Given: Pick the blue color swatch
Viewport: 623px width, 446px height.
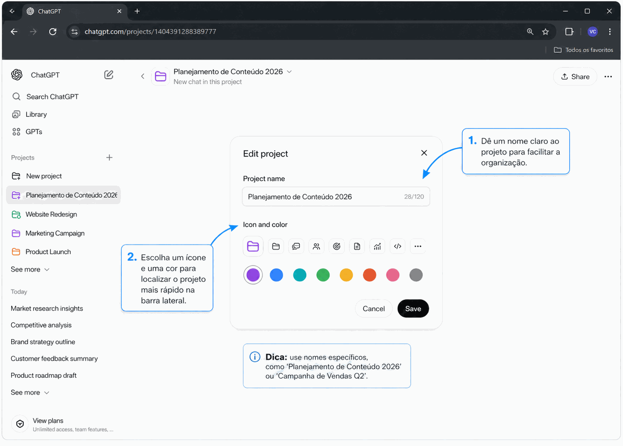Looking at the screenshot, I should click(276, 275).
